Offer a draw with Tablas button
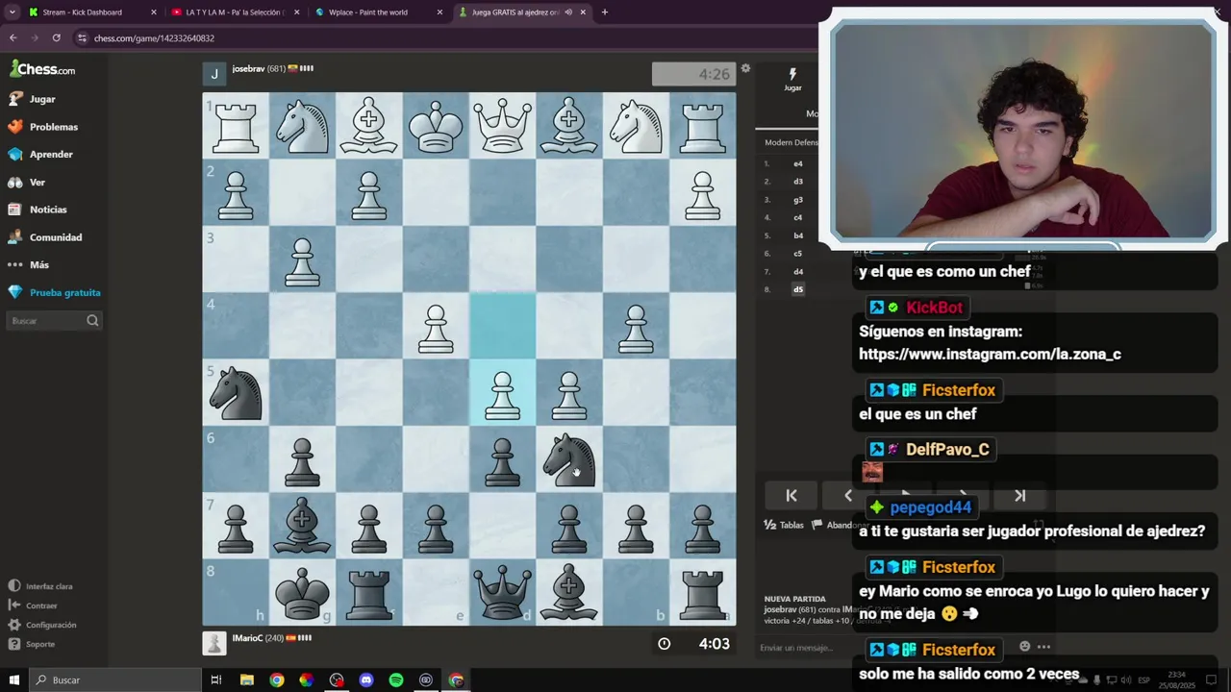This screenshot has width=1231, height=692. point(784,525)
